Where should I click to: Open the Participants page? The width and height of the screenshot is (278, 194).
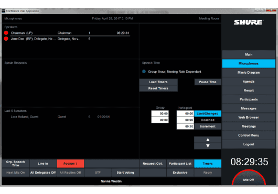coord(249,99)
